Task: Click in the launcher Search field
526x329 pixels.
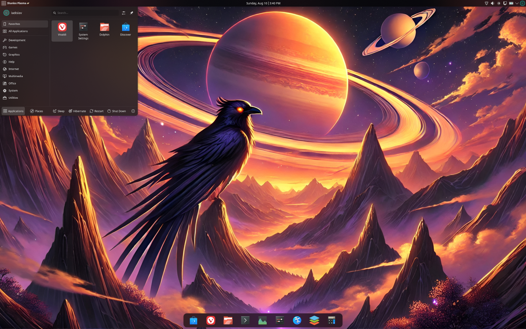Action: pyautogui.click(x=86, y=13)
